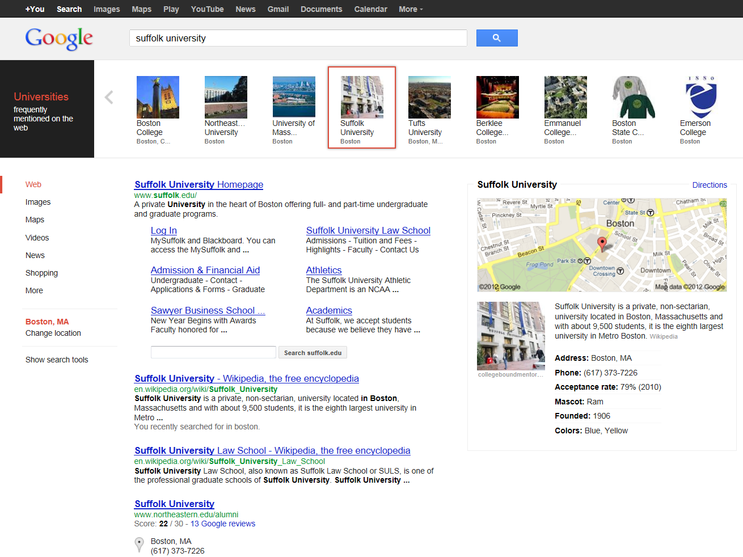743x557 pixels.
Task: Click Directions link in knowledge panel
Action: [x=710, y=185]
